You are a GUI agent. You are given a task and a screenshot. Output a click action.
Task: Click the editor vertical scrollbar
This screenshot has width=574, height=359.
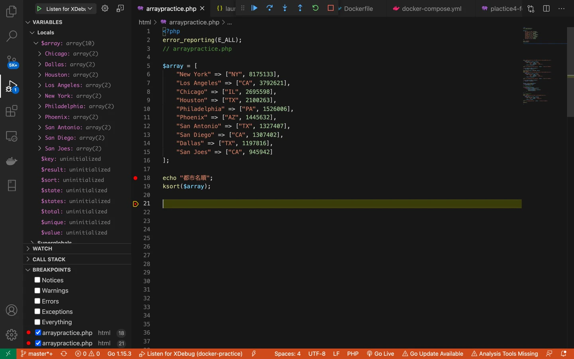click(x=570, y=72)
